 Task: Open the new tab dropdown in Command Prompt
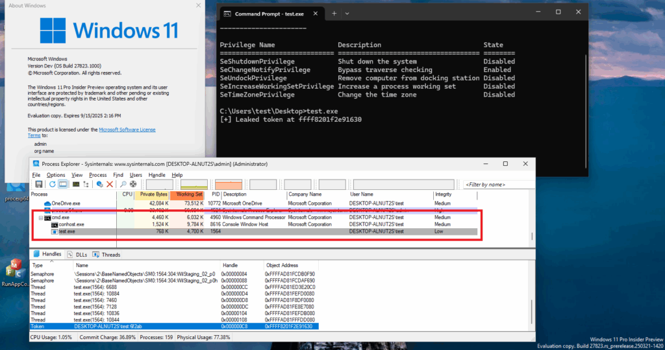[x=347, y=14]
